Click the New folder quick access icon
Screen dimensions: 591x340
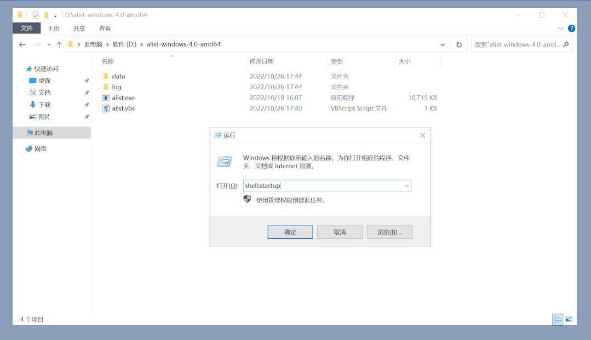click(46, 15)
